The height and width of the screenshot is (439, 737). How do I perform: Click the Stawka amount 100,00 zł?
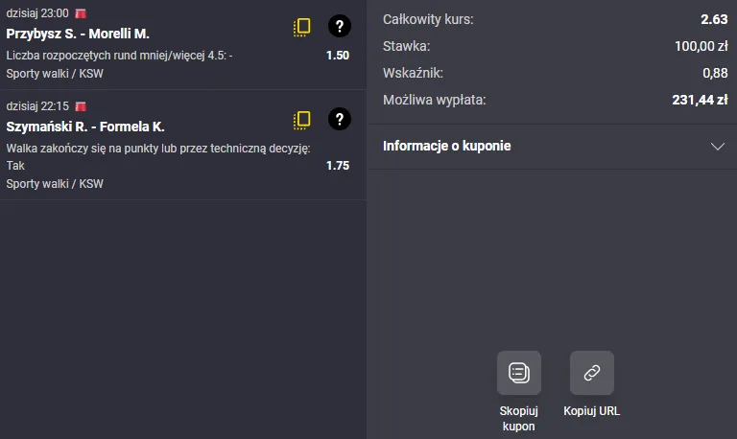point(701,46)
